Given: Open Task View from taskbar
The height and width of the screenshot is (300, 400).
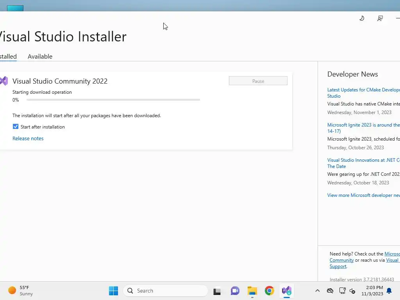Looking at the screenshot, I should 217,291.
